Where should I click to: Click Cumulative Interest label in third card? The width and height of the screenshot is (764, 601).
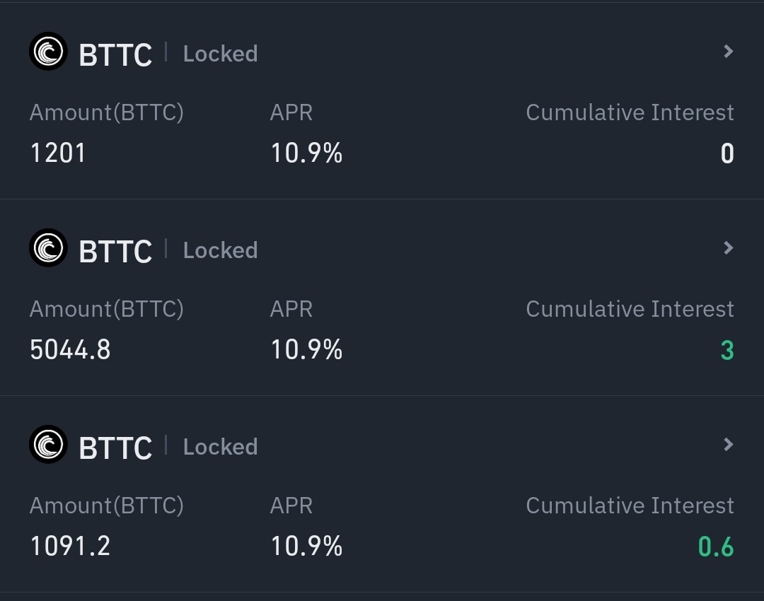click(630, 506)
